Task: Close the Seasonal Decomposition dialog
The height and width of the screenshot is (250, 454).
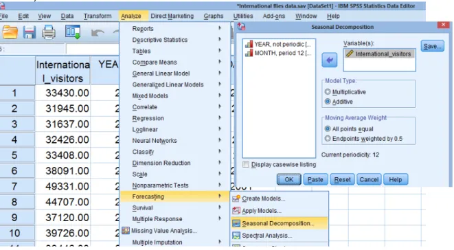Action: click(443, 25)
